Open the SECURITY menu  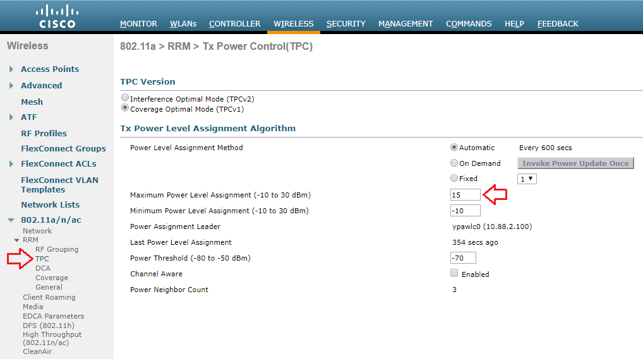[x=346, y=24]
